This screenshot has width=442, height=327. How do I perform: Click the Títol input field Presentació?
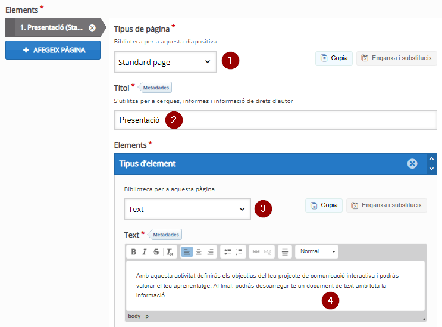point(275,120)
